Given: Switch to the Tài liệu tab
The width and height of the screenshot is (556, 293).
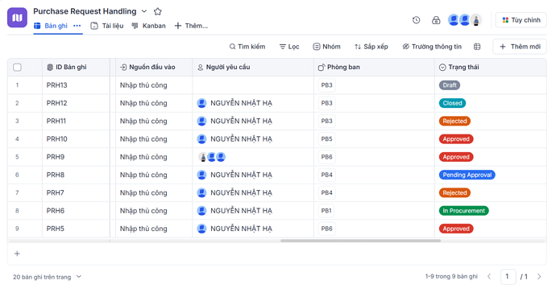Looking at the screenshot, I should 107,26.
